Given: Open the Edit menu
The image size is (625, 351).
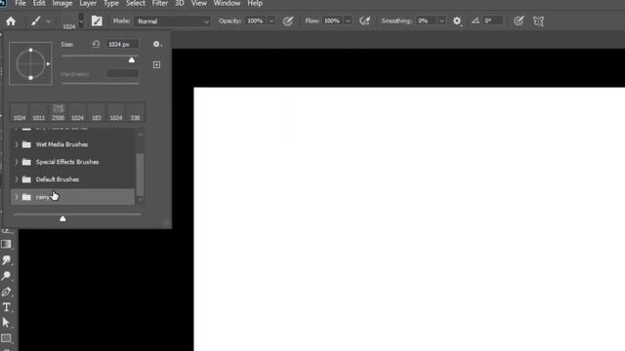Looking at the screenshot, I should click(x=39, y=4).
